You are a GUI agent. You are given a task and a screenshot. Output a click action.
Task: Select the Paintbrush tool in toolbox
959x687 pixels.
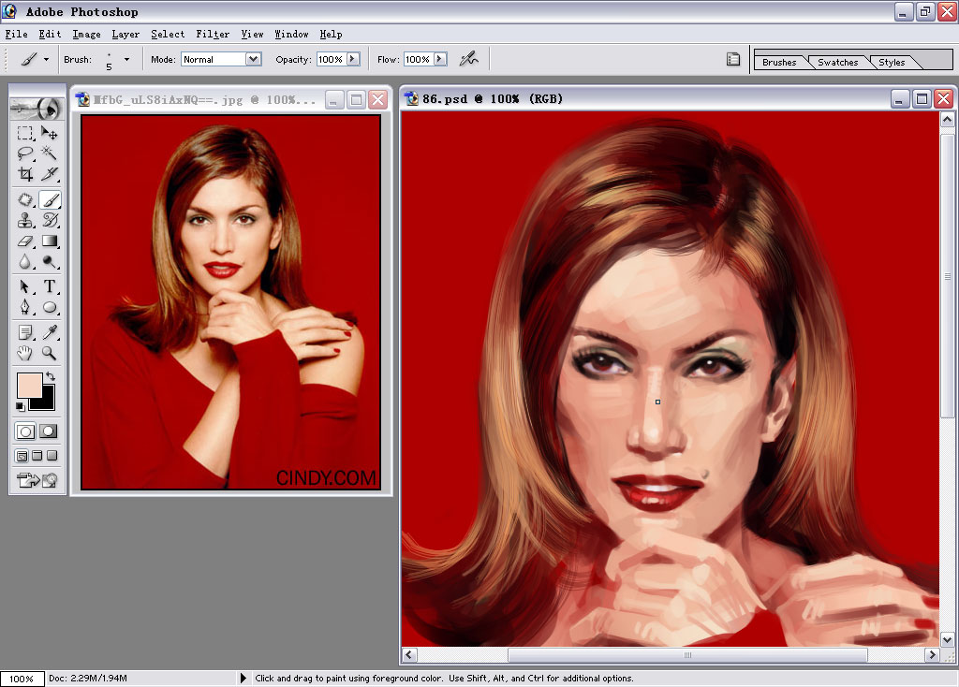click(x=50, y=200)
